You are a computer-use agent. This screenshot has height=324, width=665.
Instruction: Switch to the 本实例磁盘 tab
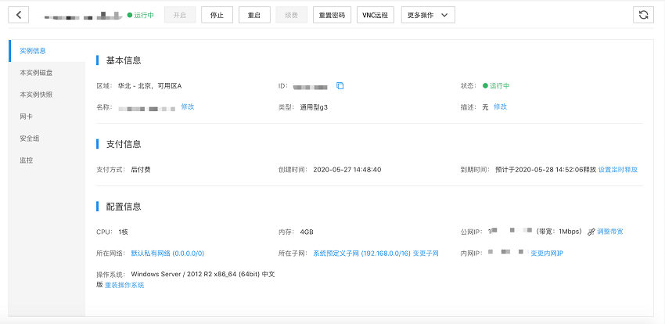(36, 73)
